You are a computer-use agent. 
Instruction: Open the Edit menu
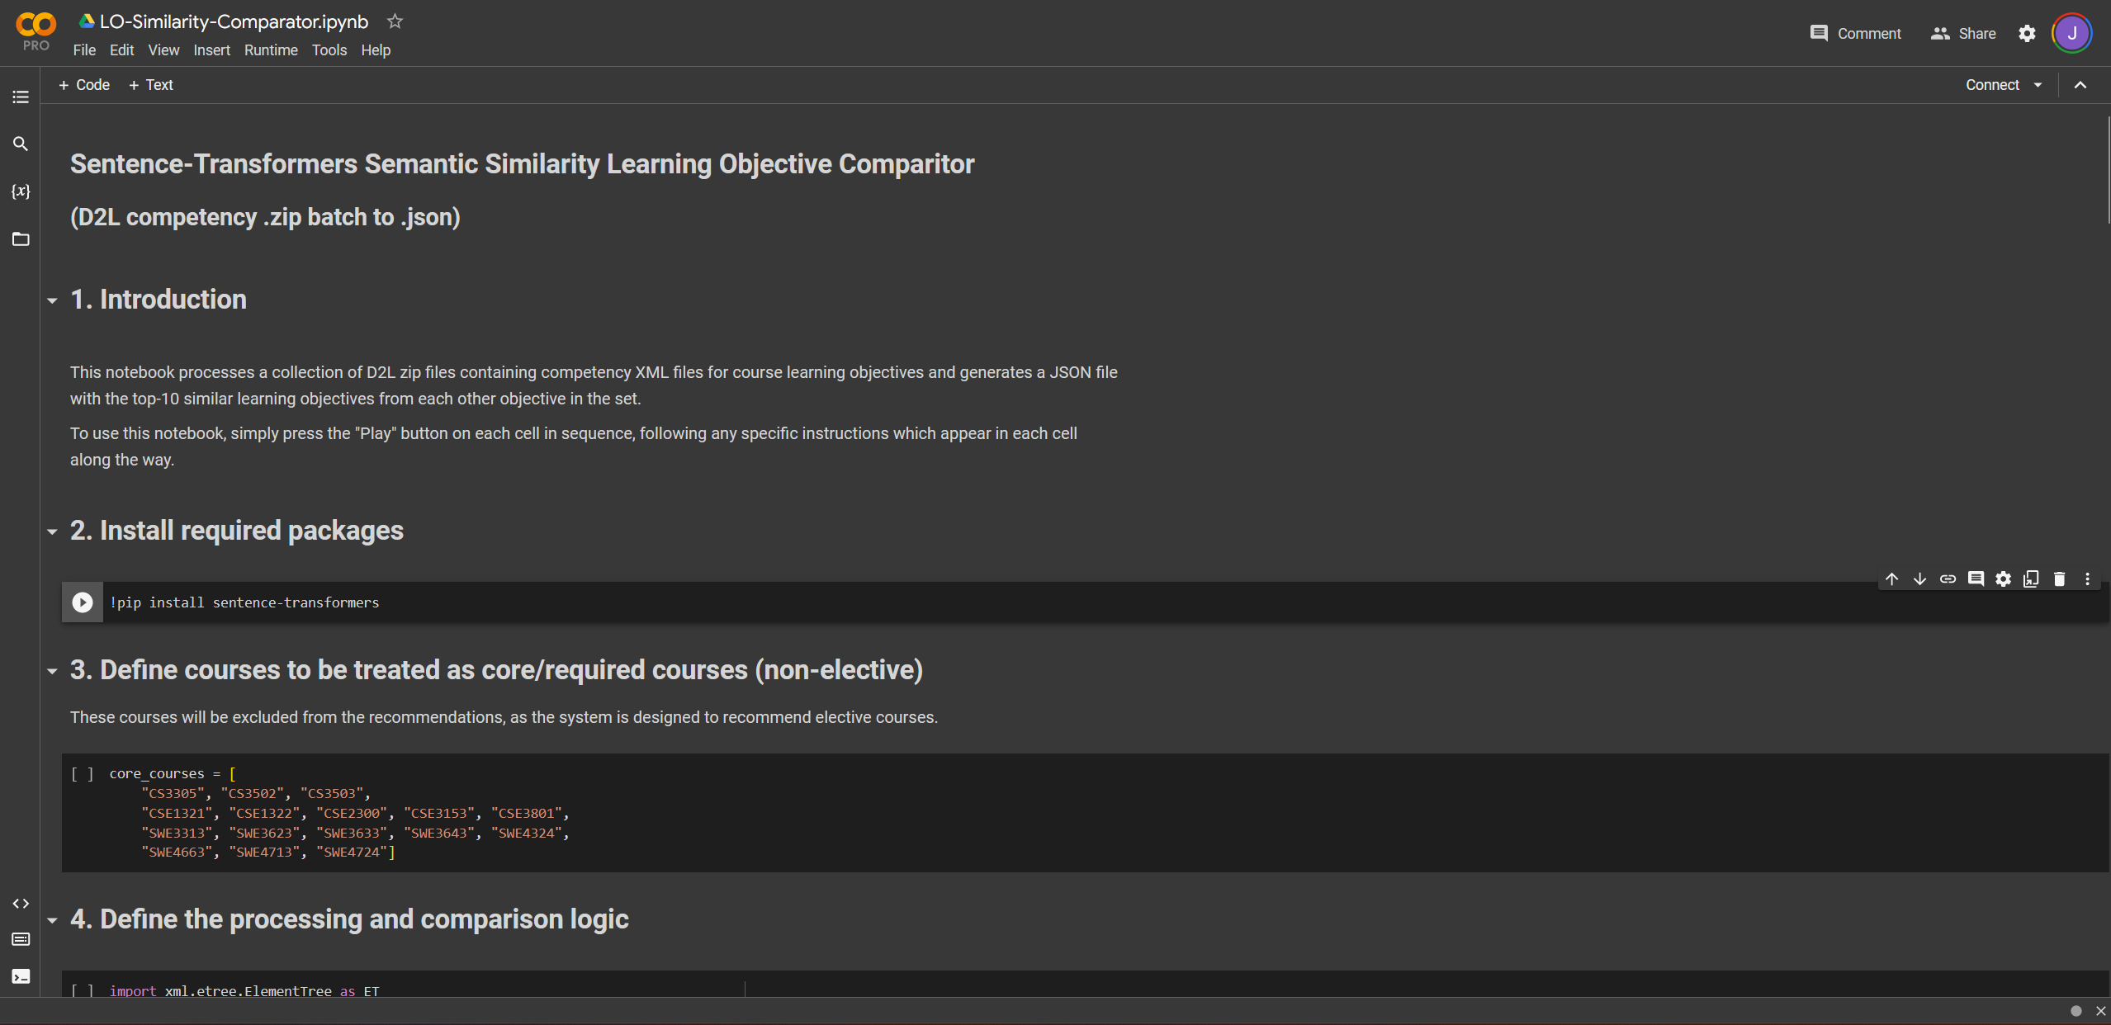(121, 50)
